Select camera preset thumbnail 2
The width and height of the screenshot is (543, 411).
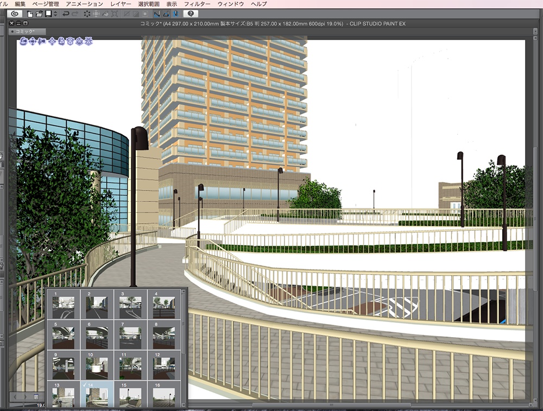97,305
